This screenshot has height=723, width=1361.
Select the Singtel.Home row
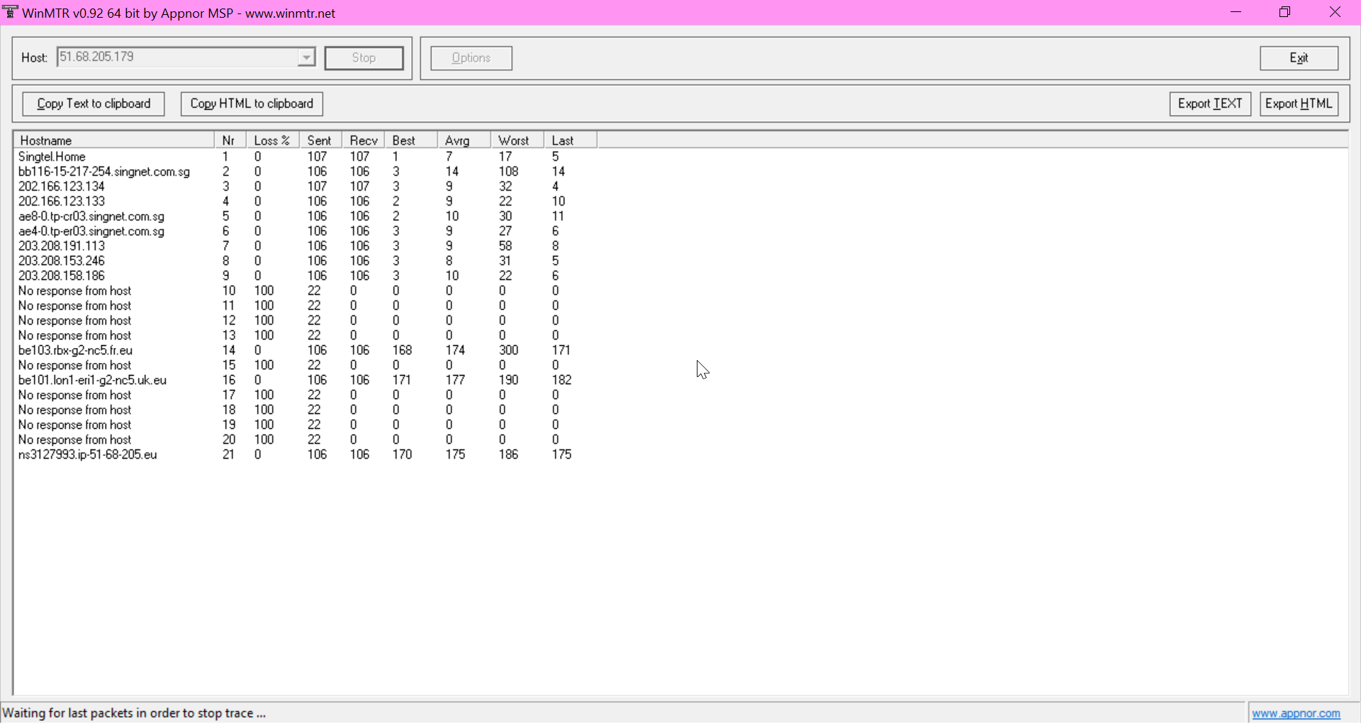click(x=52, y=157)
